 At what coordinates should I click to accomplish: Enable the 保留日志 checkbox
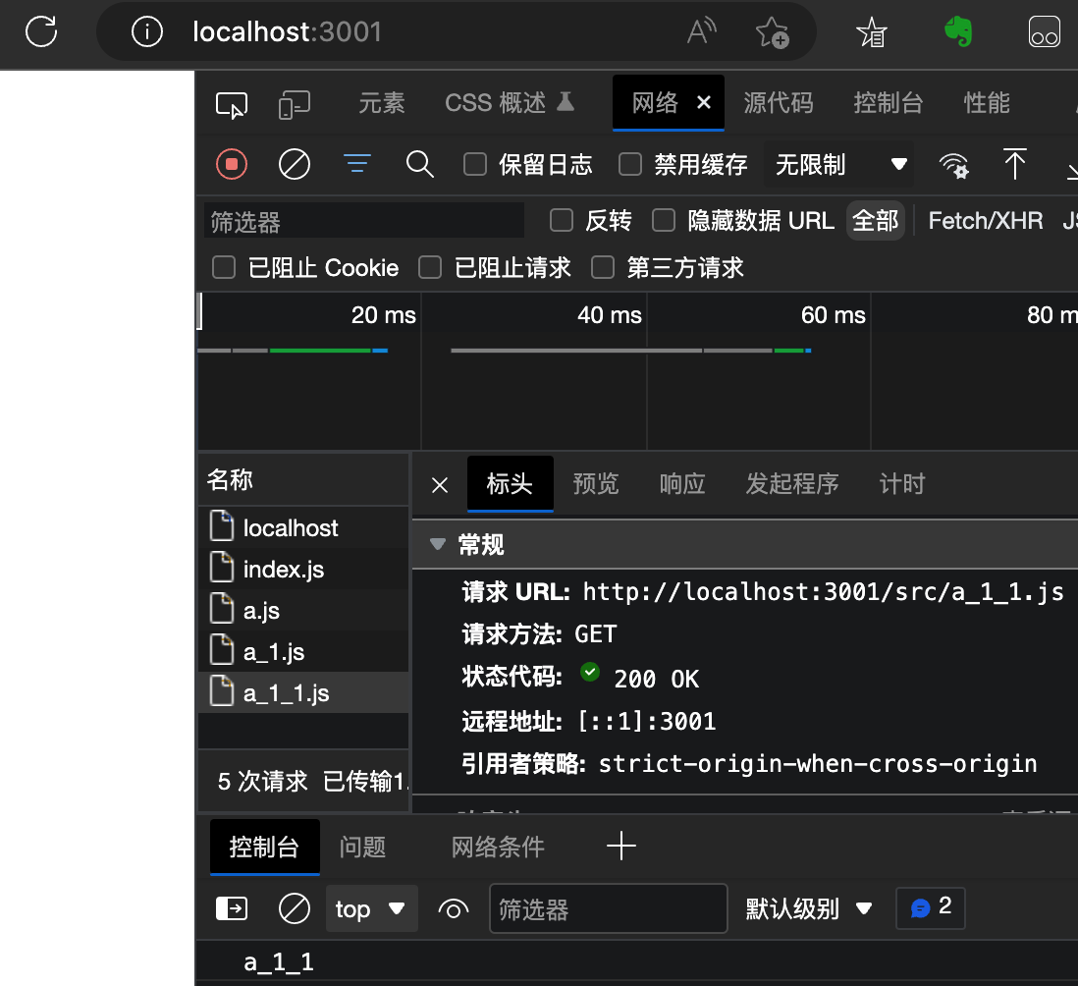click(x=475, y=164)
